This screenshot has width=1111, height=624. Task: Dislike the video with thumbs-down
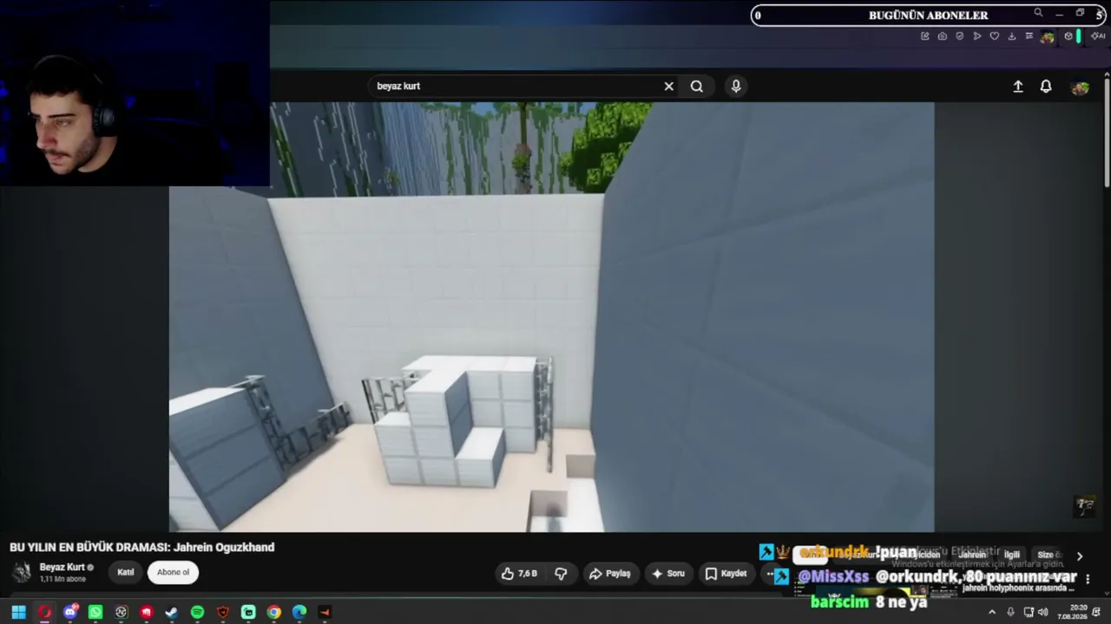tap(561, 574)
